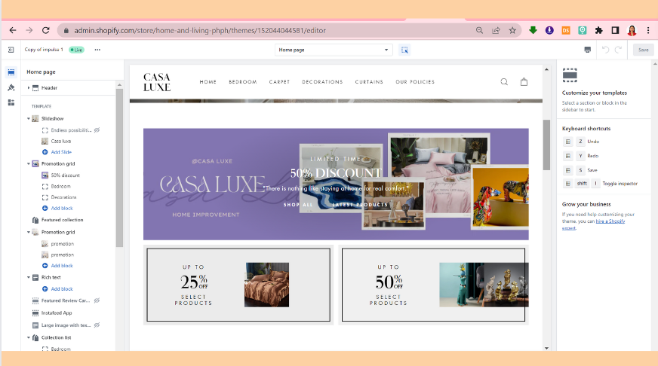658x366 pixels.
Task: Toggle visibility of Featured Review Car... section
Action: click(x=97, y=300)
